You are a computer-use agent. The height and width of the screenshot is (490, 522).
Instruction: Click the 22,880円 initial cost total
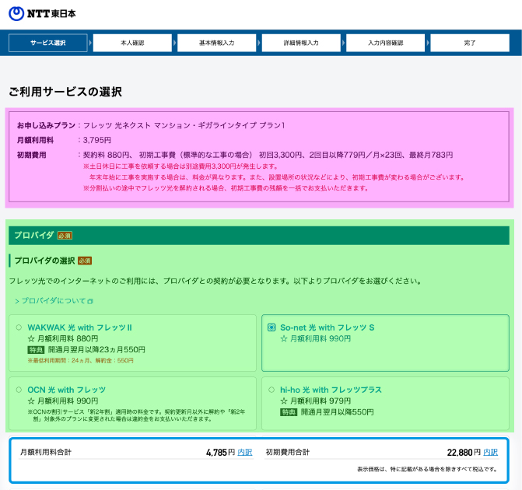464,453
